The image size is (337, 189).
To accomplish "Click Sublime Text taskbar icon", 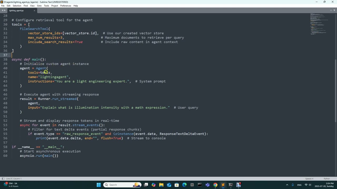I will click(x=223, y=185).
